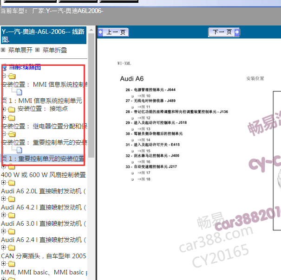The width and height of the screenshot is (281, 280).
Task: Expand the Audi A6 3.0 l 直接喷射发动机 folder
Action: pyautogui.click(x=3, y=215)
